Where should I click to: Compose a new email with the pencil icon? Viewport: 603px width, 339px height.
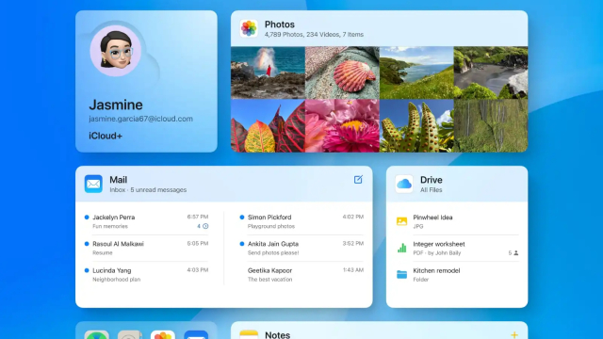(x=358, y=180)
